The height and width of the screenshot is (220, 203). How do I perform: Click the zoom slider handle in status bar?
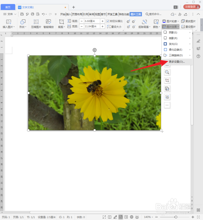[176, 217]
